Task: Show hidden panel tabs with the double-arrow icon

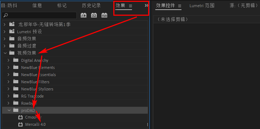Action: (x=146, y=6)
